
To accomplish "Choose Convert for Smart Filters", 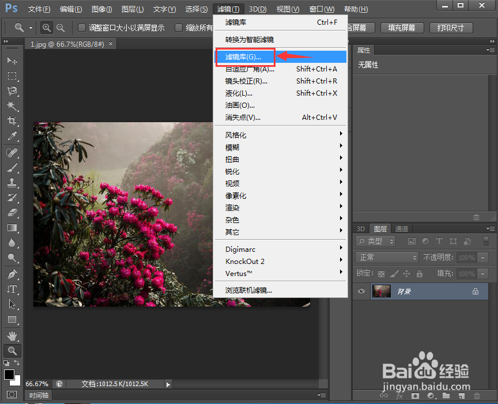I will click(281, 40).
